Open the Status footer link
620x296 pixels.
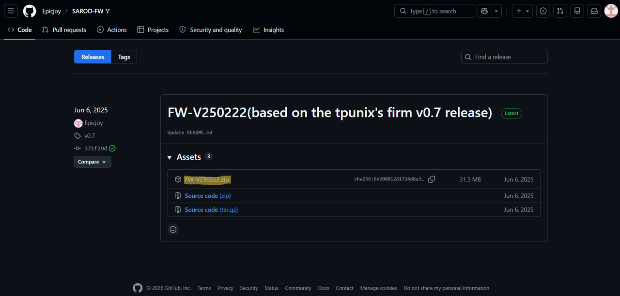point(271,288)
